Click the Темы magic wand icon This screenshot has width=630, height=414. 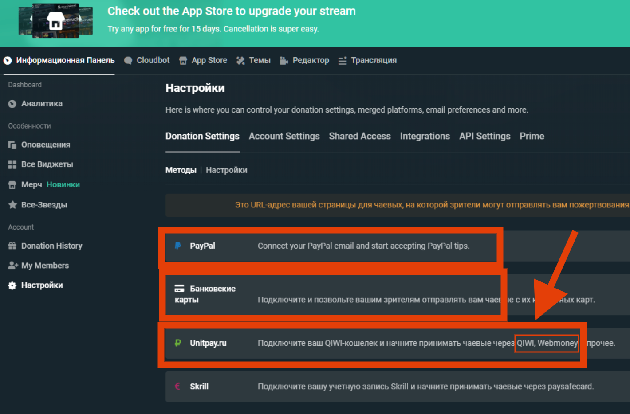point(240,60)
